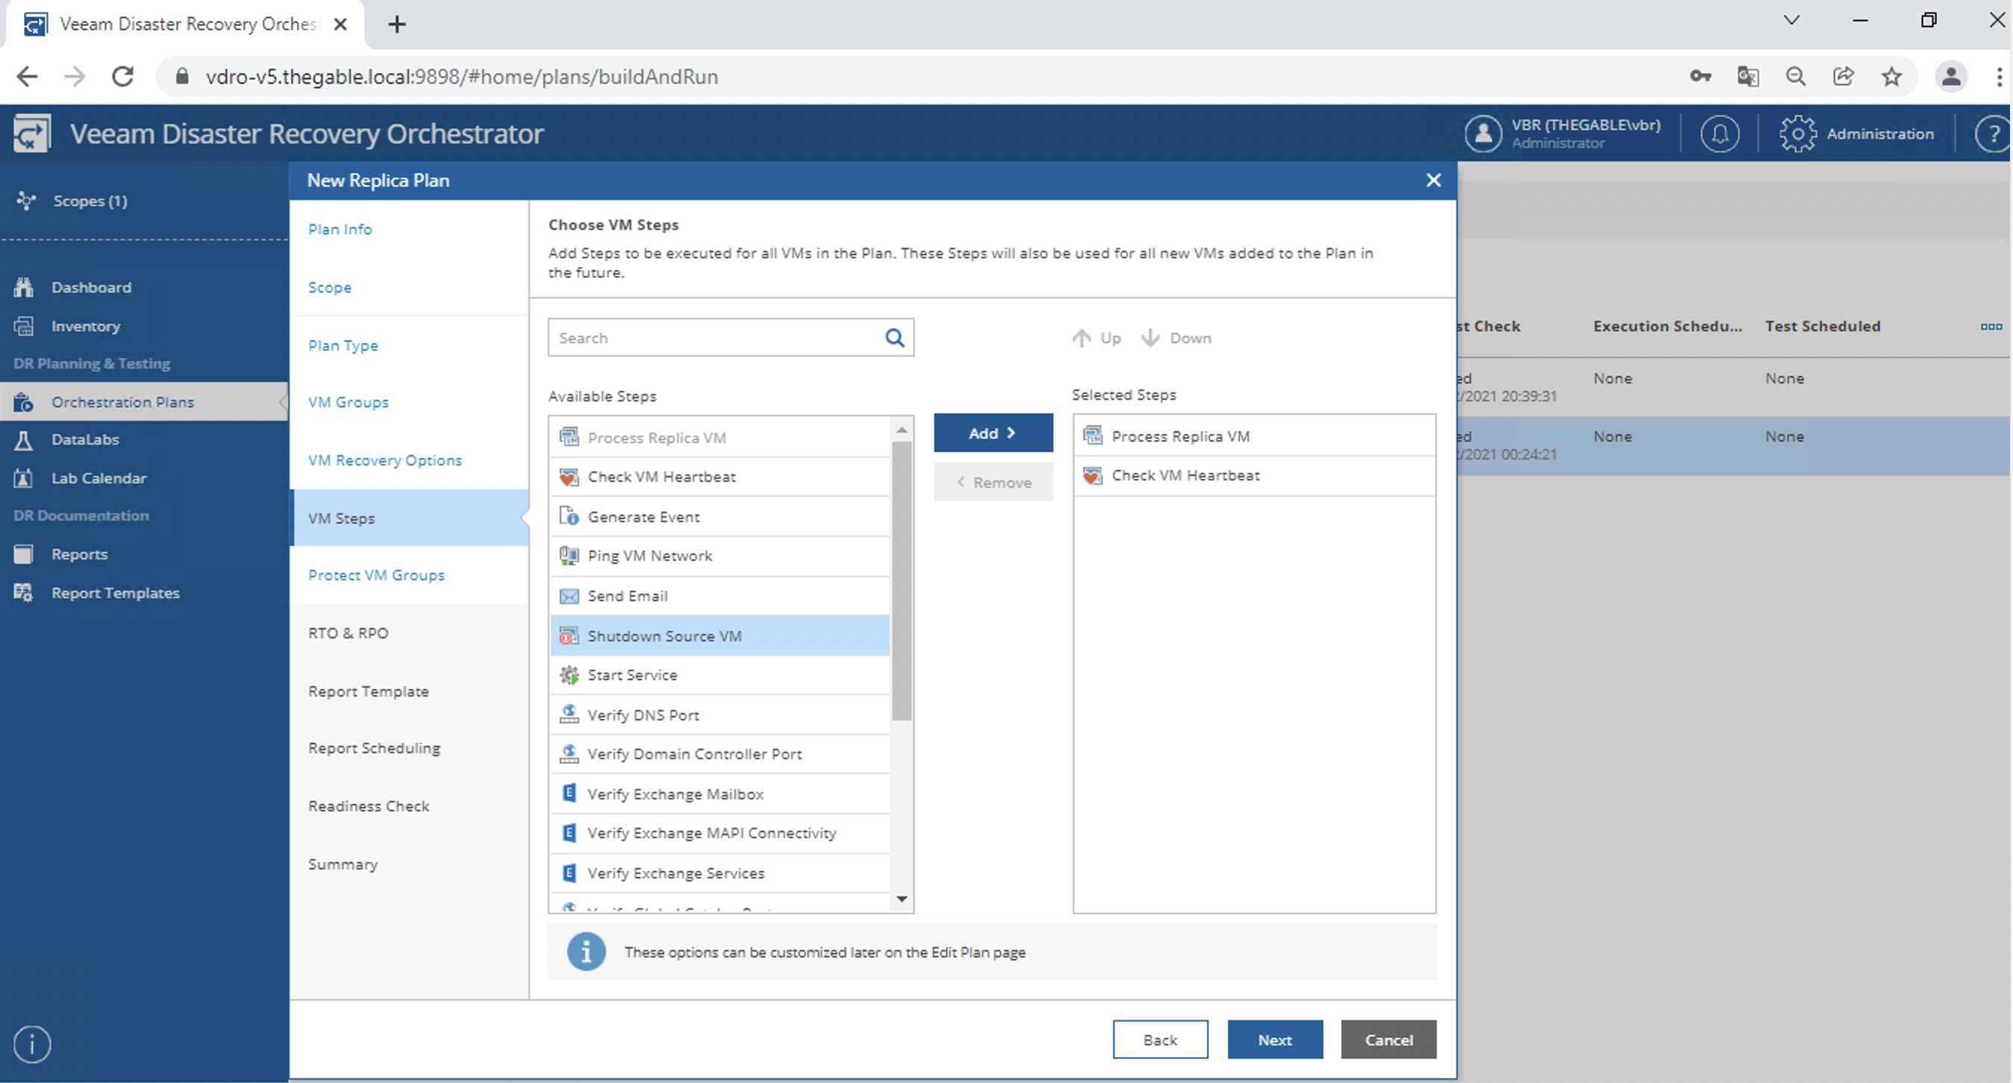The width and height of the screenshot is (2013, 1083).
Task: Click the Test Scheduled column header
Action: tap(1822, 326)
